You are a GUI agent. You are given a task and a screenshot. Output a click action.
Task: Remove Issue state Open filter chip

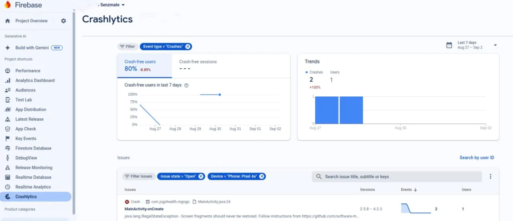coord(201,176)
